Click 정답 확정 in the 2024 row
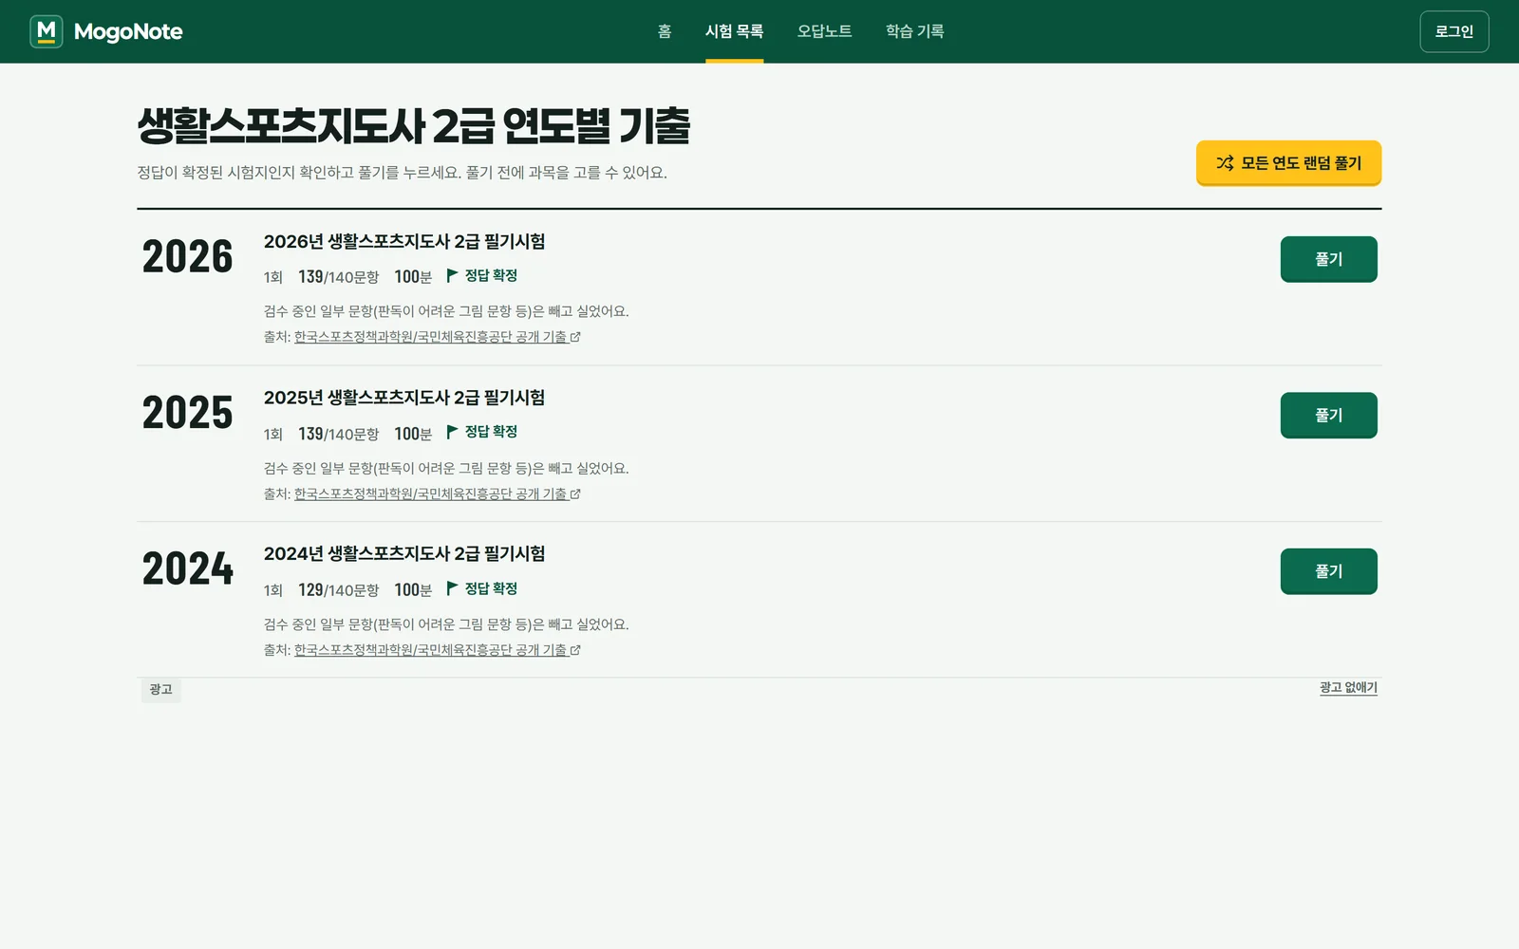This screenshot has height=949, width=1519. click(491, 588)
